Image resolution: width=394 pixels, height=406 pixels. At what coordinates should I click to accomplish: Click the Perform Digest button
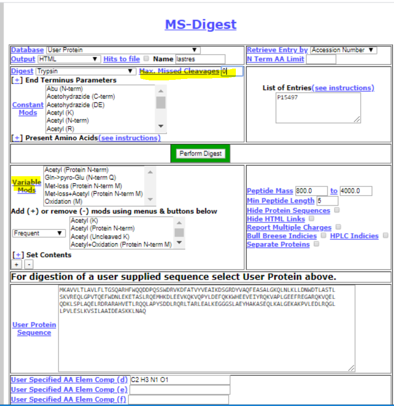(201, 154)
